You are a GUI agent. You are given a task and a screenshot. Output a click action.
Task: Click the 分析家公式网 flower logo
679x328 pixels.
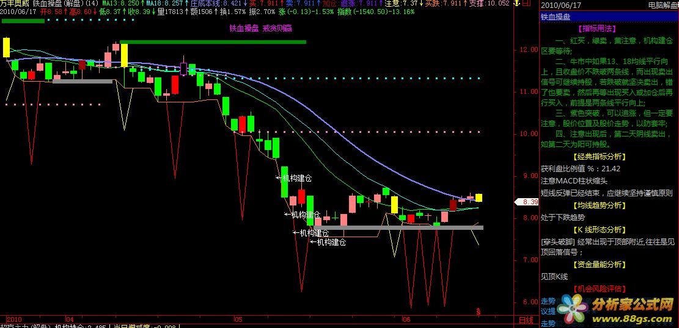point(571,307)
